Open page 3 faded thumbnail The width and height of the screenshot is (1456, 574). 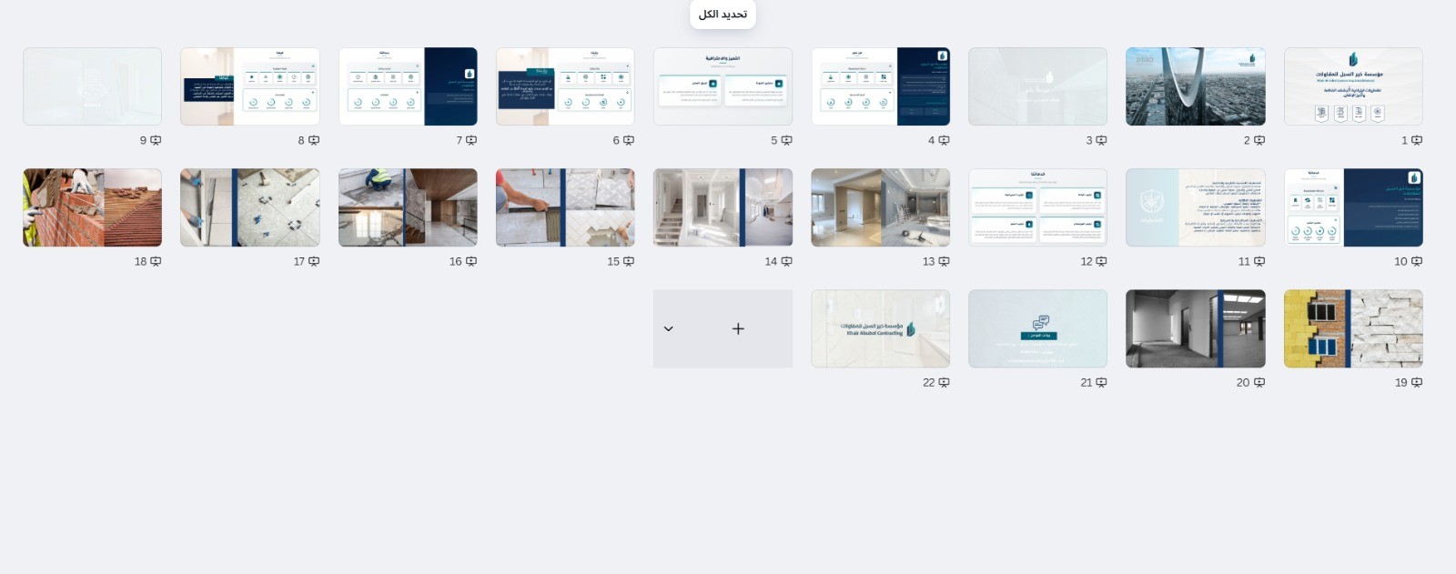pyautogui.click(x=1038, y=86)
